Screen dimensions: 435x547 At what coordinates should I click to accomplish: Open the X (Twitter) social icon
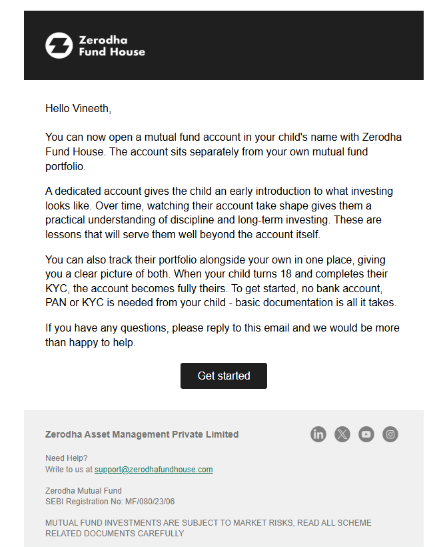[342, 434]
